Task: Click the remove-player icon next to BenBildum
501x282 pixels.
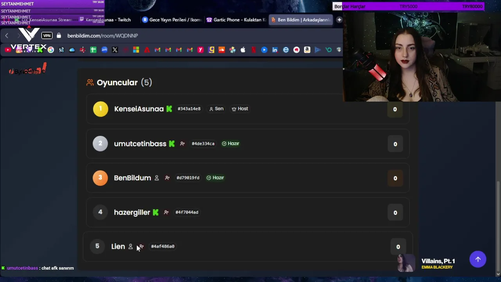Action: [167, 178]
